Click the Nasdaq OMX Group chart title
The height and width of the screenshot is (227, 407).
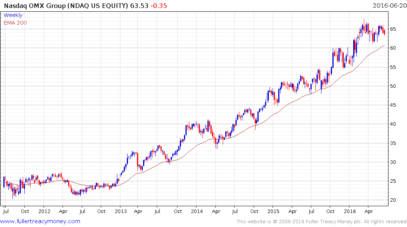(x=66, y=6)
